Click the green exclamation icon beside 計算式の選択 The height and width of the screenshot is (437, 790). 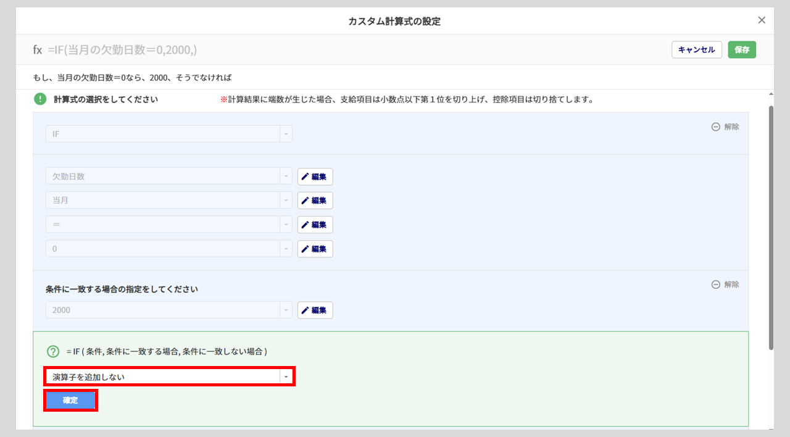pos(40,99)
